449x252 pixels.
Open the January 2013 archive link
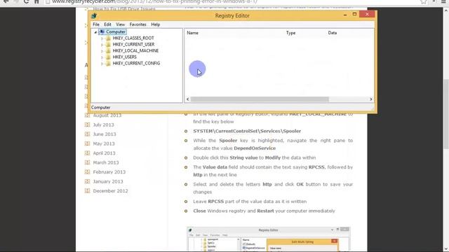click(107, 181)
